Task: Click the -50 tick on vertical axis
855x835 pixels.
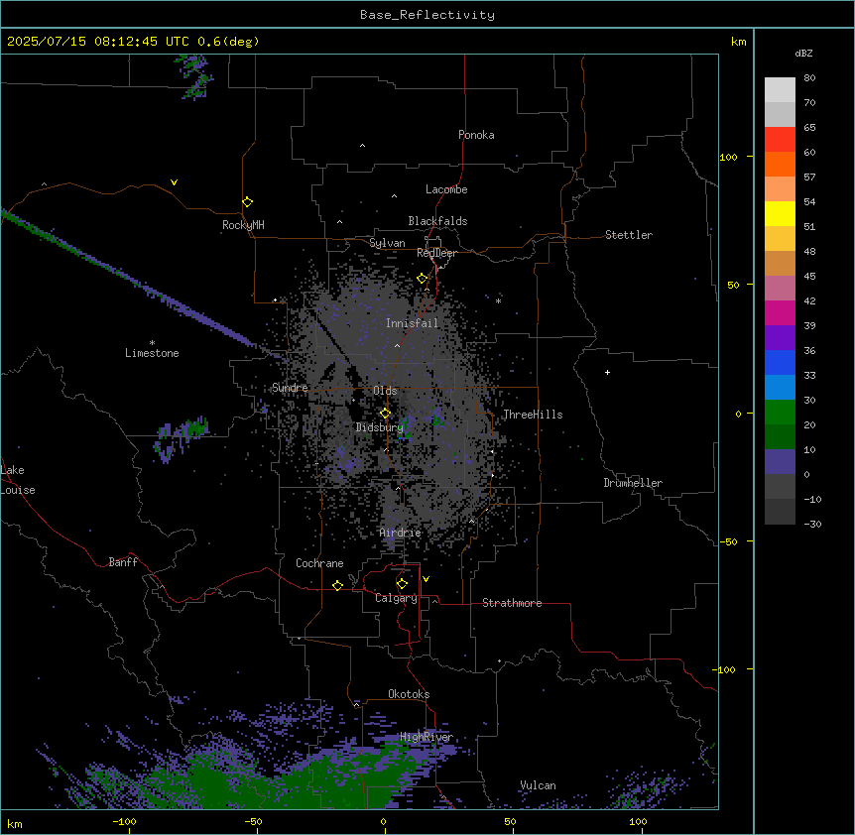Action: (728, 541)
